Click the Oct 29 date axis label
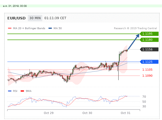Image resolution: width=162 pixels, height=120 pixels. pos(49,113)
